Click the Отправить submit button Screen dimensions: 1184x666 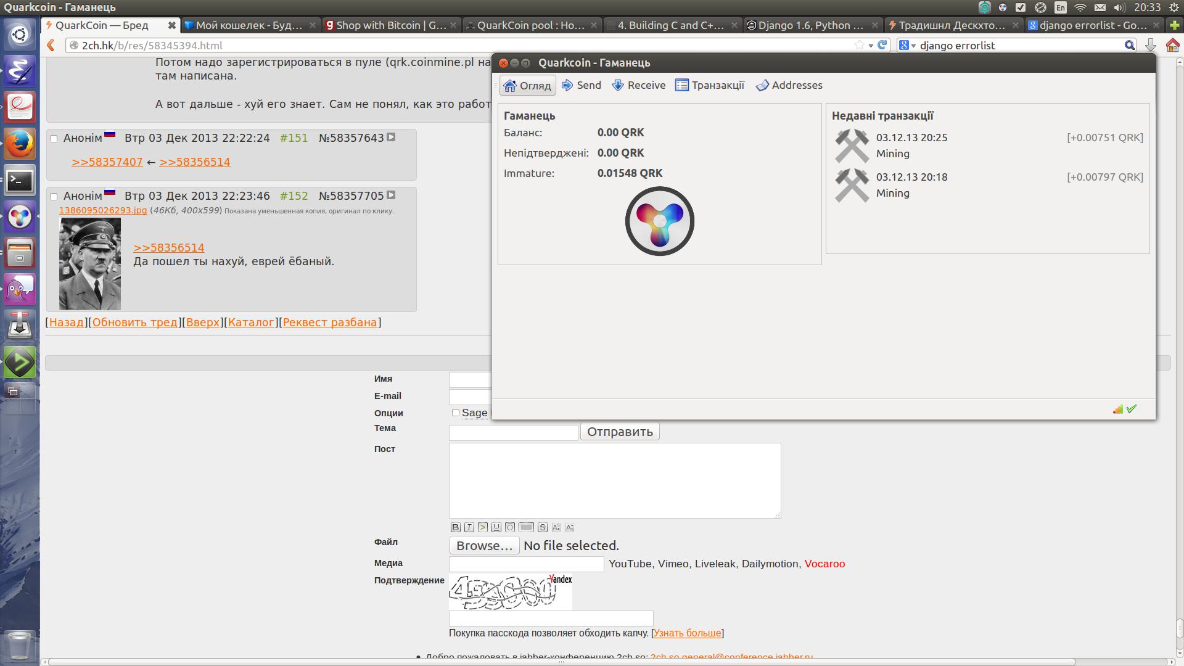point(620,432)
